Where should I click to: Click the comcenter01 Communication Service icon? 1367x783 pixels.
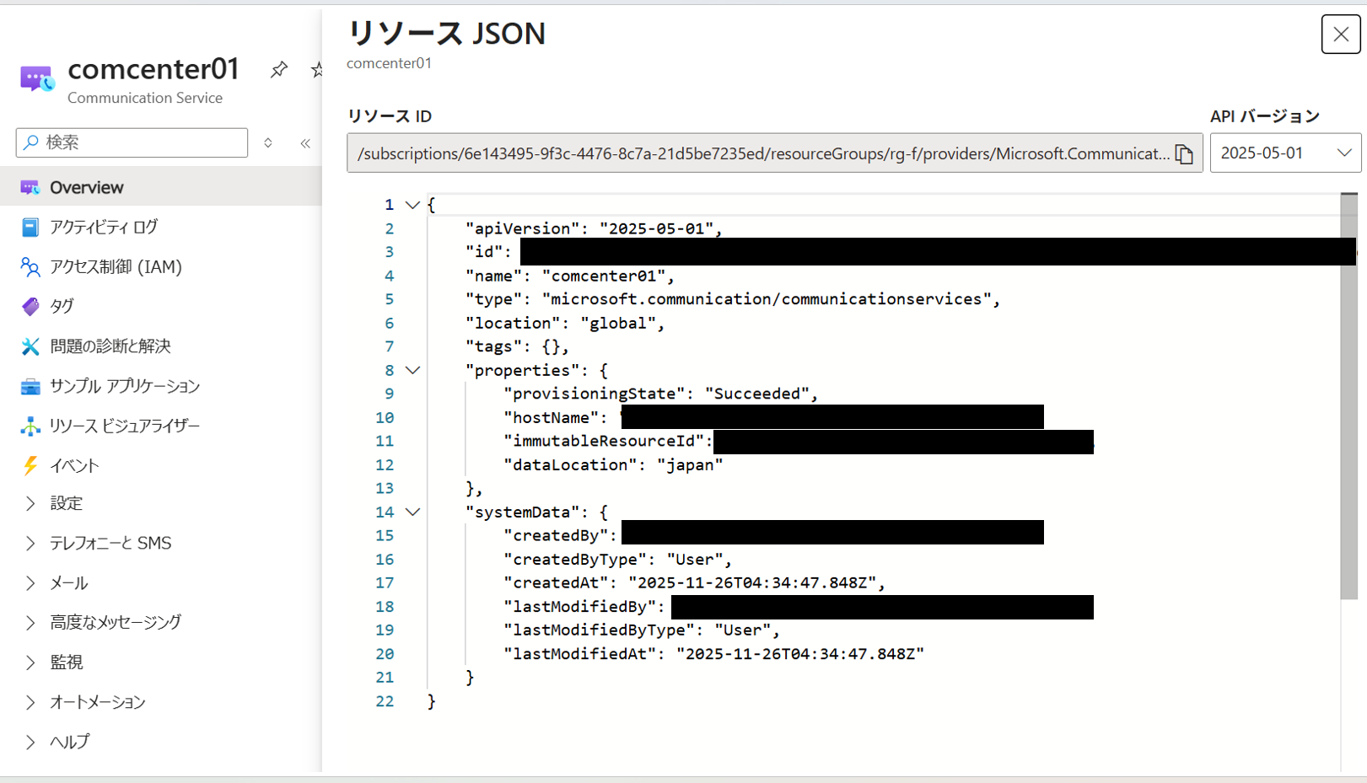(37, 79)
